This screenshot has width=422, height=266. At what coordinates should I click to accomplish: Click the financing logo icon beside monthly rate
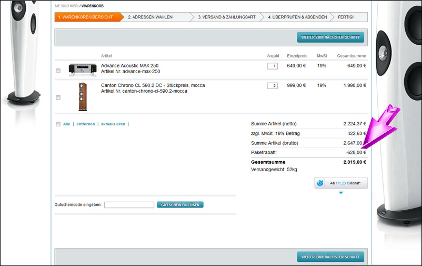pos(320,183)
